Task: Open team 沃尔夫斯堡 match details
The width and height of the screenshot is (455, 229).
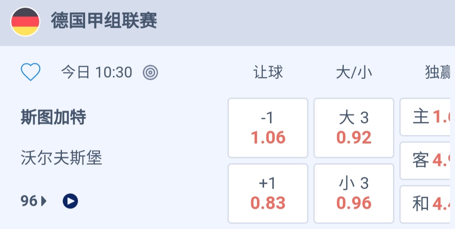Action: pos(62,158)
